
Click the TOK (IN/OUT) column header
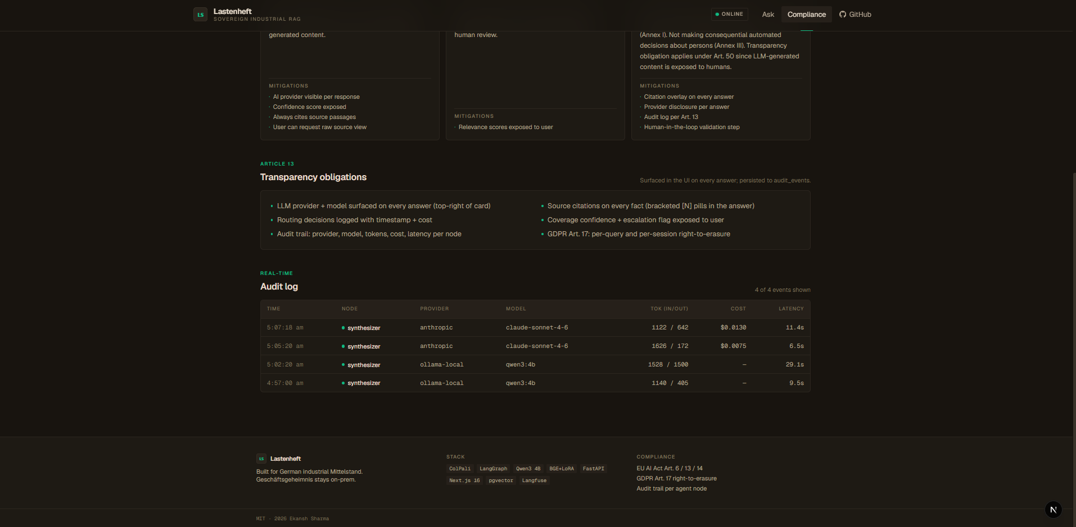pos(669,309)
